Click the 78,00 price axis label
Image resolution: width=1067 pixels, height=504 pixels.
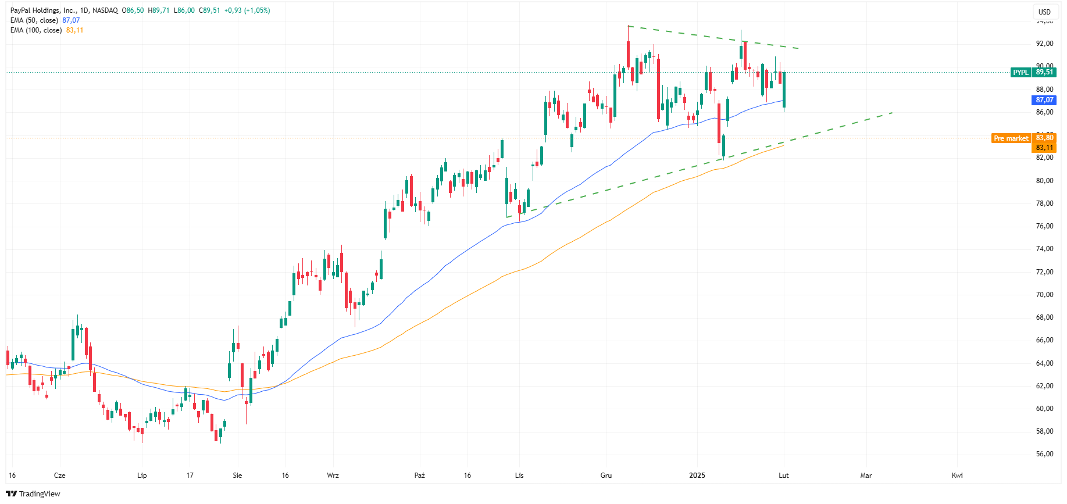1044,203
